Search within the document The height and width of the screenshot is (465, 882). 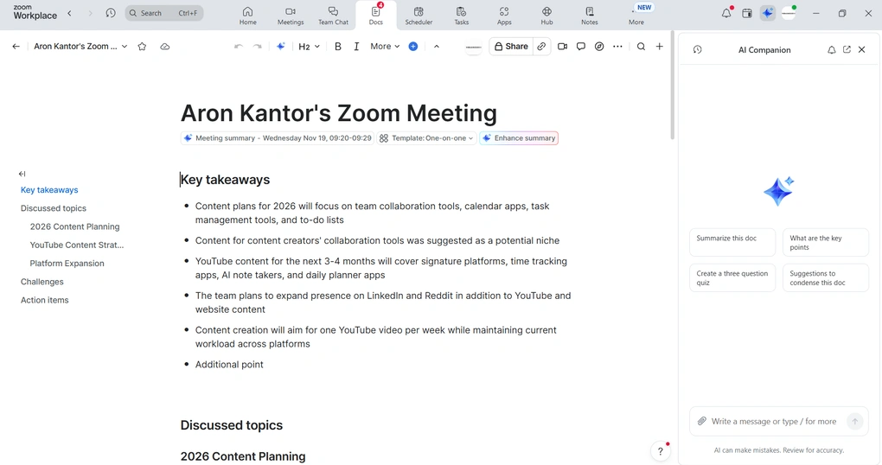641,47
